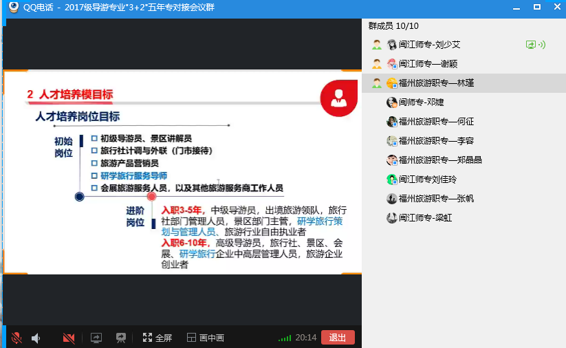Click avatar of 梁虹
This screenshot has width=566, height=348.
(x=391, y=218)
